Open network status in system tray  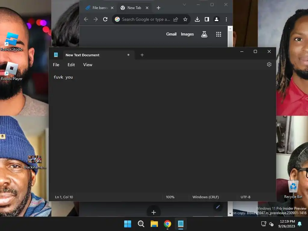(263, 224)
